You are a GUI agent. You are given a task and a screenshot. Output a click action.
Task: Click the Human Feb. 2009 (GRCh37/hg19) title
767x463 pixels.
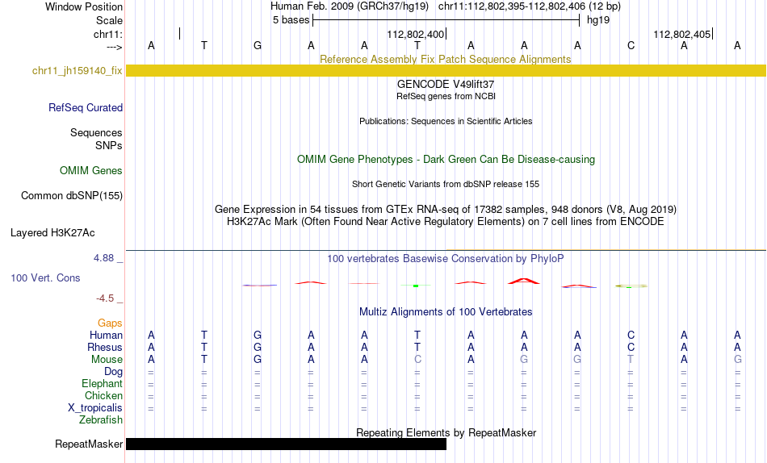(350, 6)
